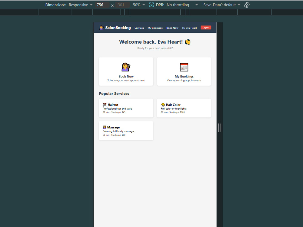Click the Book Now card title
This screenshot has height=227, width=303.
pyautogui.click(x=126, y=77)
